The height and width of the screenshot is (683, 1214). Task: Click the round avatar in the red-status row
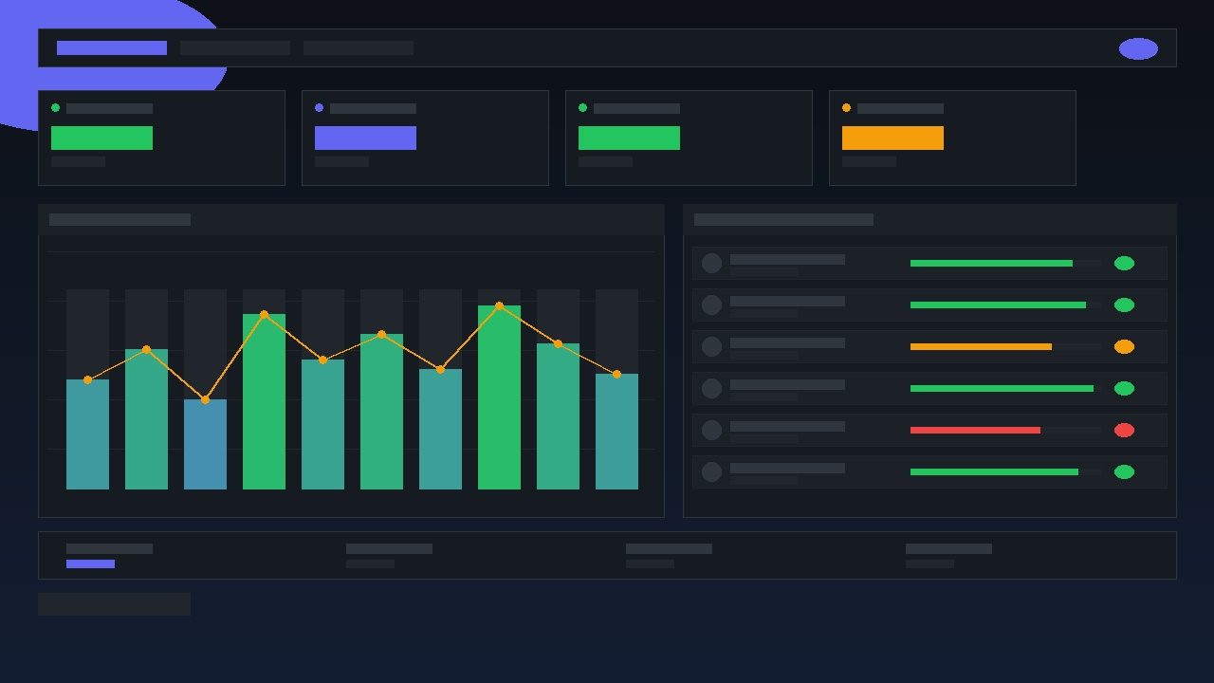click(x=711, y=430)
